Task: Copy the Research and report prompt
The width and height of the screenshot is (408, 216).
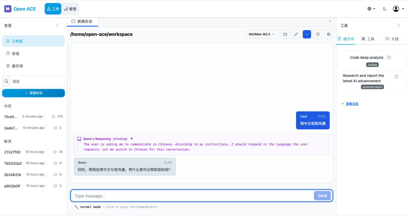Action: [x=396, y=77]
